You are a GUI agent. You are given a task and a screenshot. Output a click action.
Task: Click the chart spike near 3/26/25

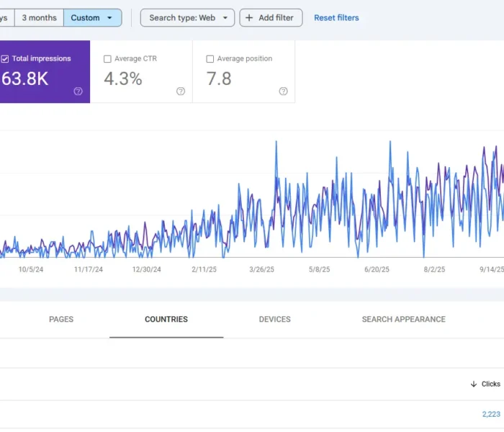[276, 143]
